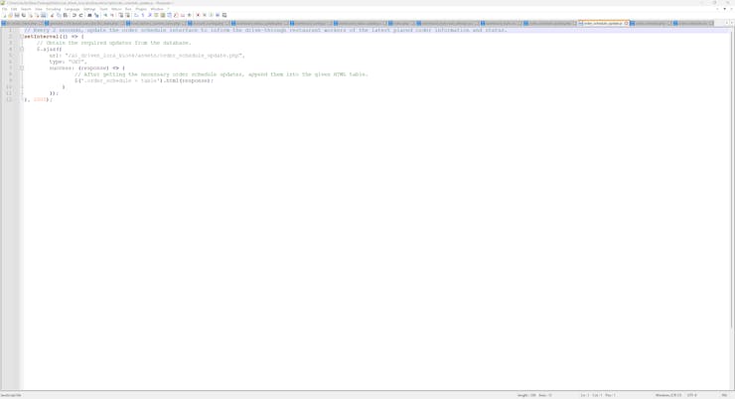Zoom in using the toolbar icon
This screenshot has height=399, width=735.
coord(105,15)
